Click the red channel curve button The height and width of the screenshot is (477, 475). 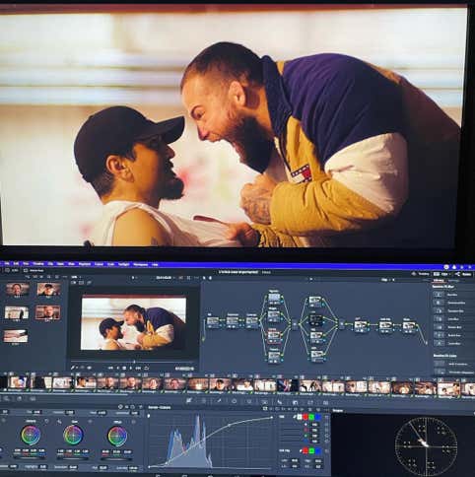click(x=305, y=417)
